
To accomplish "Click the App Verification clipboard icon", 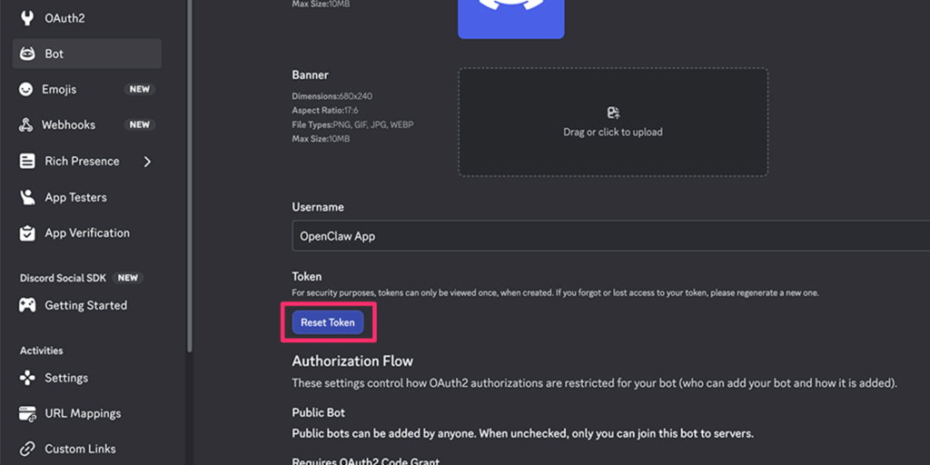I will 27,233.
